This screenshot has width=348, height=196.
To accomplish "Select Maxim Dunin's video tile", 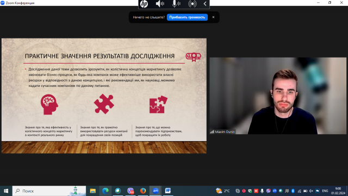I will pos(278,96).
